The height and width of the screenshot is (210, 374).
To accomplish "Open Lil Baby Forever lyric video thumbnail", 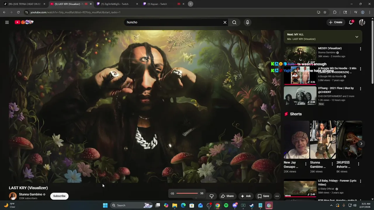I will (x=300, y=188).
